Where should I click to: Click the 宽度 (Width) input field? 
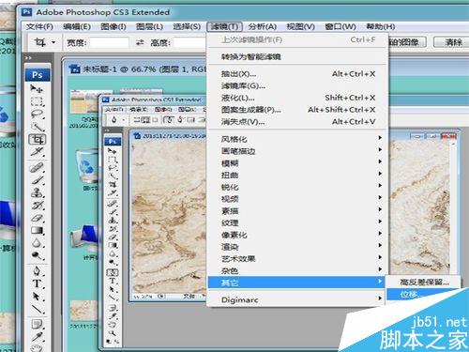pos(110,42)
